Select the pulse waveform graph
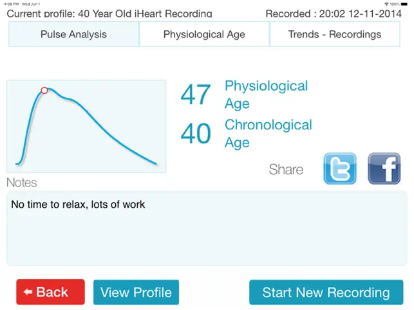 pos(86,126)
